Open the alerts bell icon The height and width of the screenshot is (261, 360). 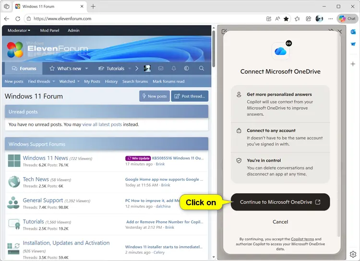pos(174,68)
